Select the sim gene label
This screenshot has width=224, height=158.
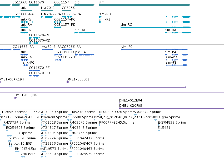[102, 2]
